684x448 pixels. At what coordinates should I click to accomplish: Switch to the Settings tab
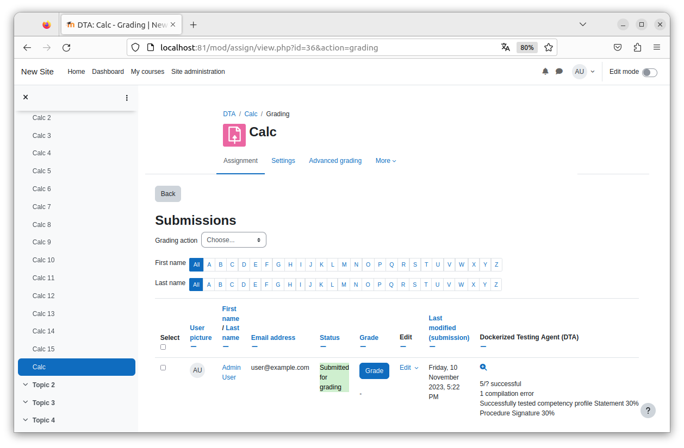click(x=283, y=161)
